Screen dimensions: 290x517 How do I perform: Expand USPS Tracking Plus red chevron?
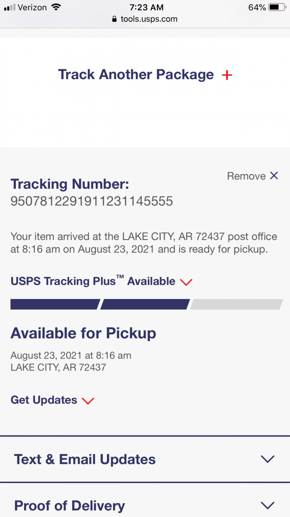click(x=186, y=282)
